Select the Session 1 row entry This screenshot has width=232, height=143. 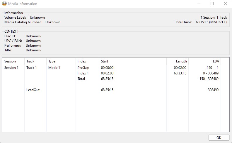11,68
